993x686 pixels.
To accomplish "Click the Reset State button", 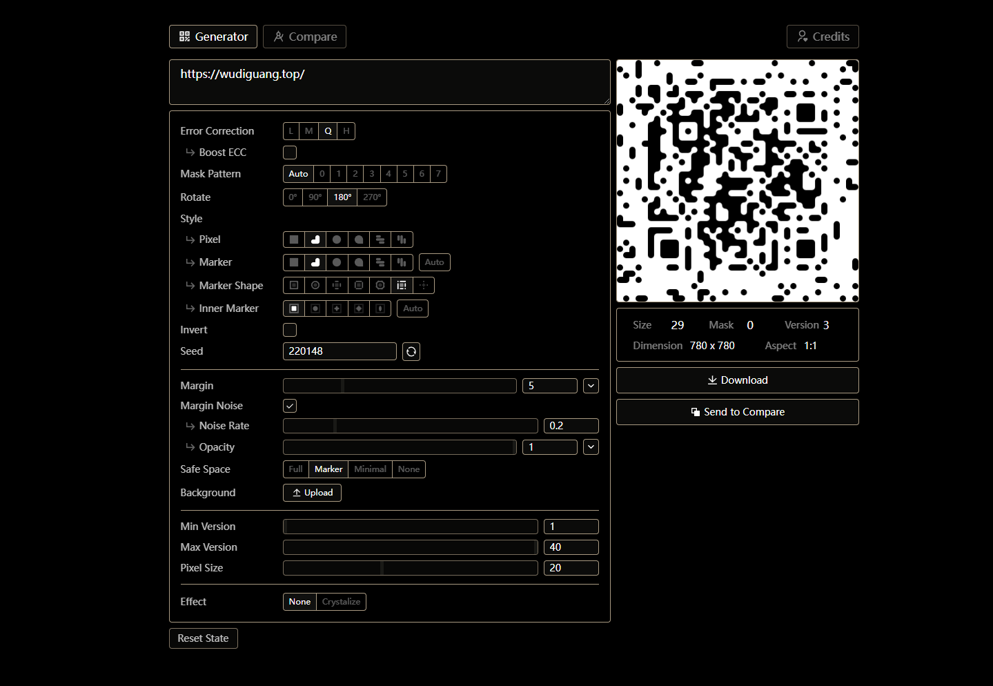I will (203, 638).
